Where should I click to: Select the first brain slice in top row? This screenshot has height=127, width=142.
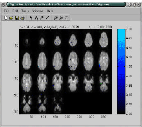click(27, 41)
